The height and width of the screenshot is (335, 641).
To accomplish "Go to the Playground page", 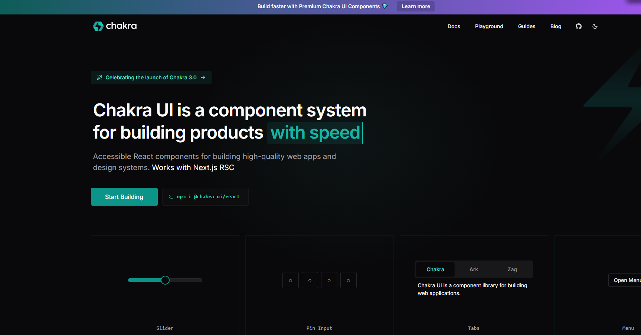I will click(x=489, y=26).
